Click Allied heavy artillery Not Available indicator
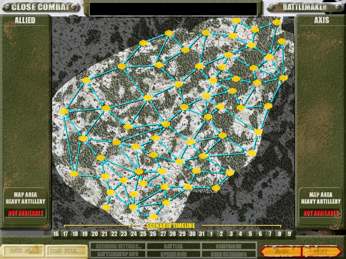Viewport: 346px width, 259px height. click(x=26, y=213)
